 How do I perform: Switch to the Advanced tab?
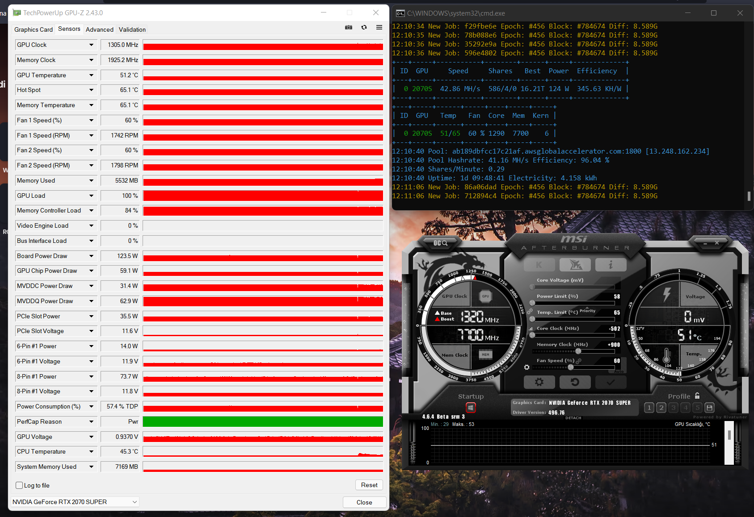(100, 29)
